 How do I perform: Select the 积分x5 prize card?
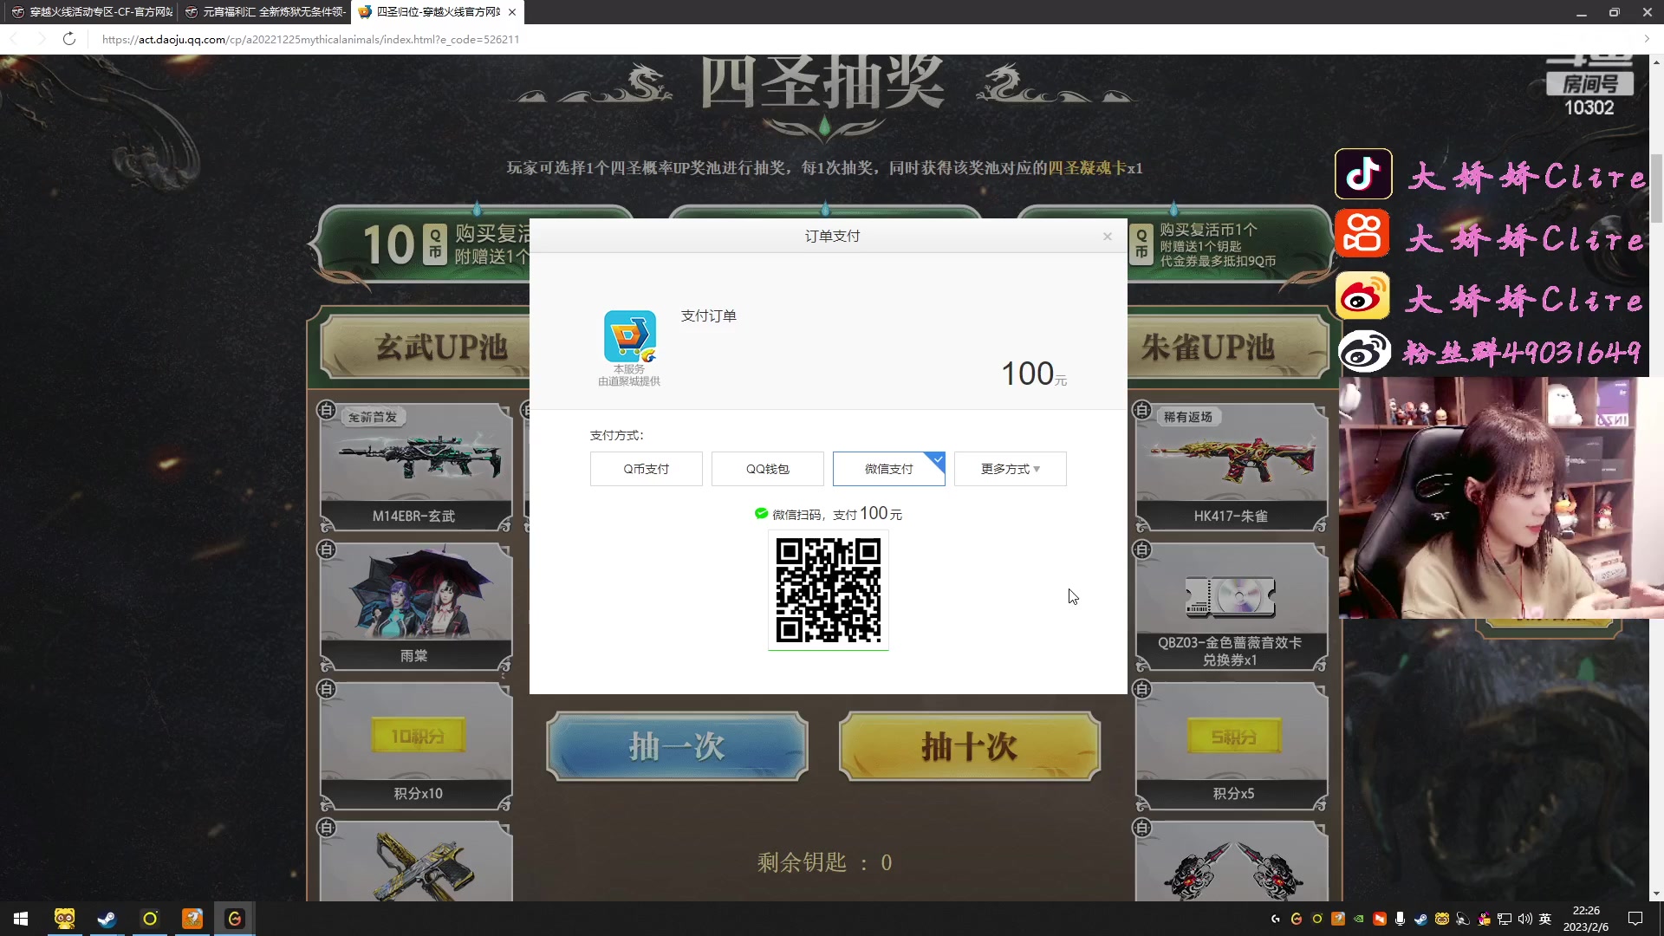click(x=1232, y=746)
